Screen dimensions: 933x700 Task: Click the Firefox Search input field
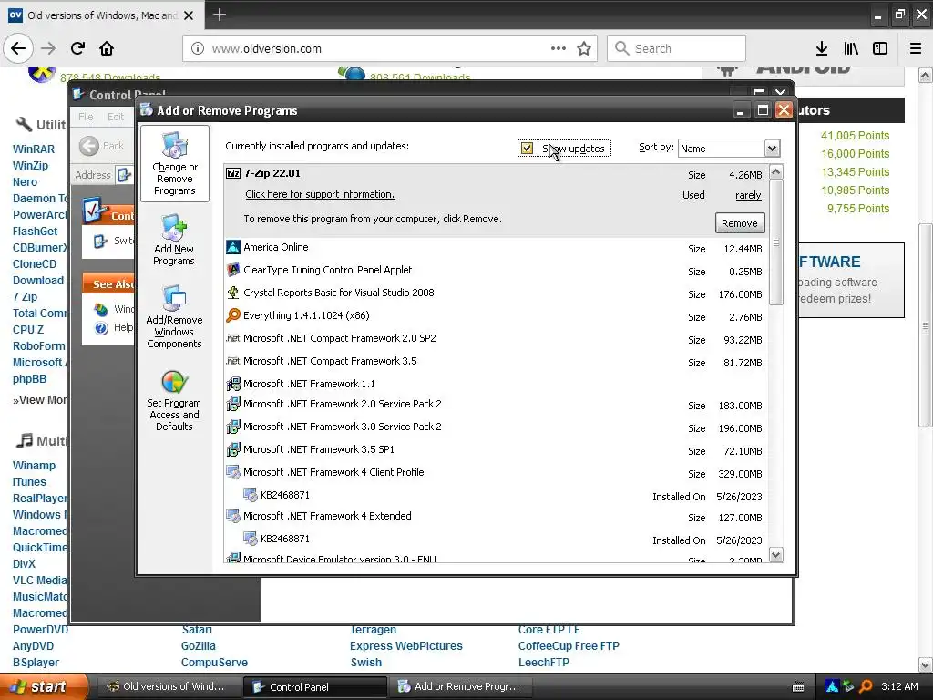[676, 49]
